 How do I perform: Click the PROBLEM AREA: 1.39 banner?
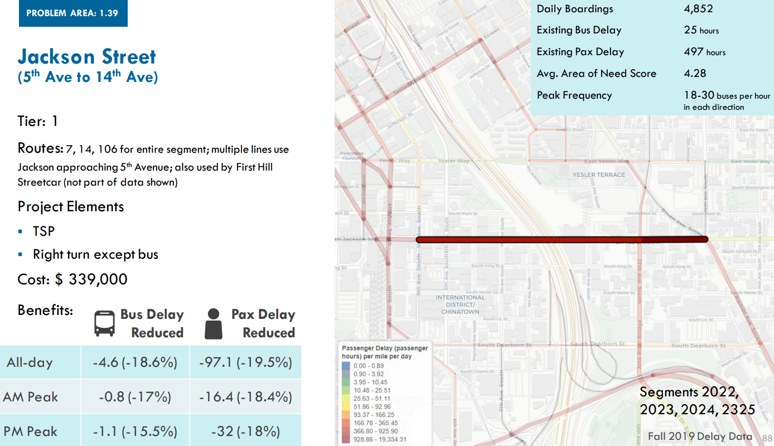(73, 13)
